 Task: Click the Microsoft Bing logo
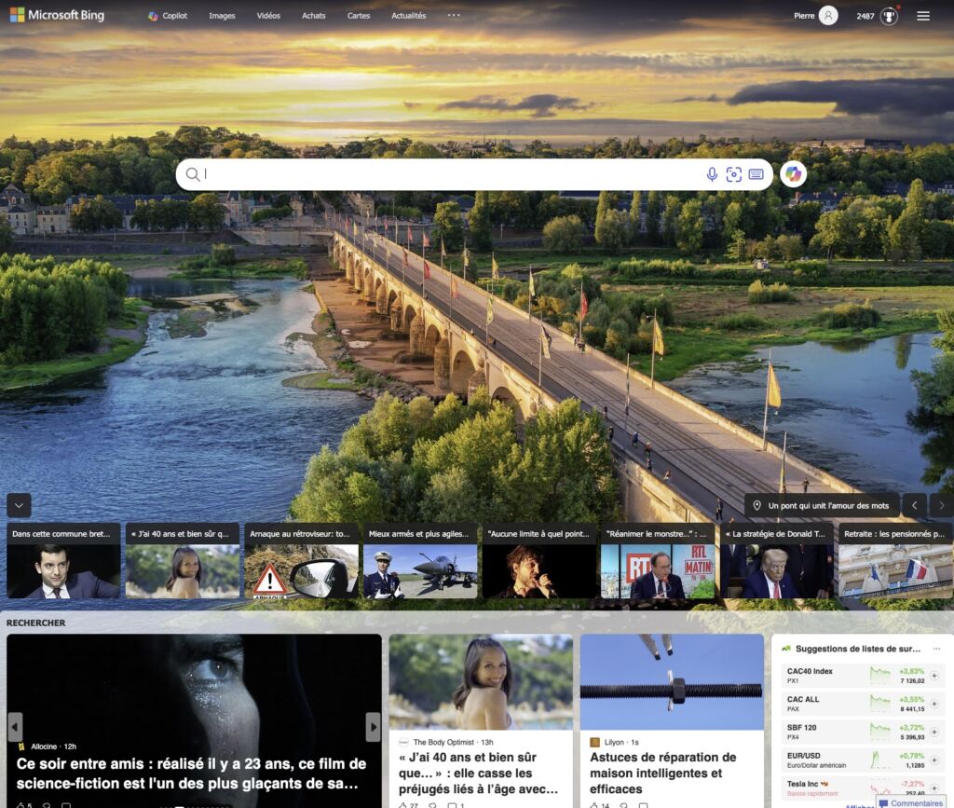click(57, 16)
